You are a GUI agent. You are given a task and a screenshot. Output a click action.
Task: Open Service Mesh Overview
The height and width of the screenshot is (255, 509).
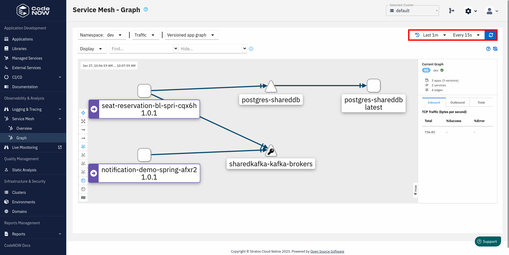coord(33,128)
